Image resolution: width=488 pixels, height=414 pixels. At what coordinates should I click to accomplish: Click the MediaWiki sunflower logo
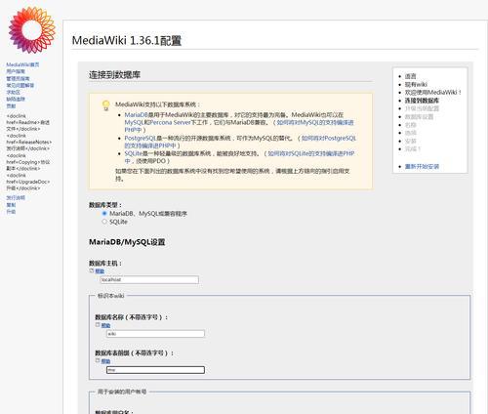[x=32, y=30]
